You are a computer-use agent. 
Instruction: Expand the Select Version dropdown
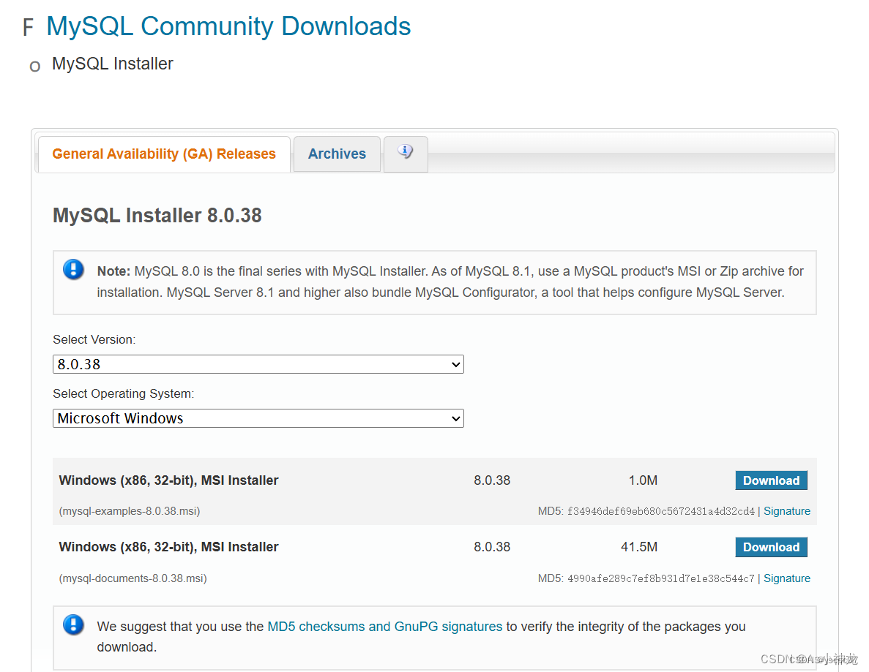pyautogui.click(x=258, y=364)
